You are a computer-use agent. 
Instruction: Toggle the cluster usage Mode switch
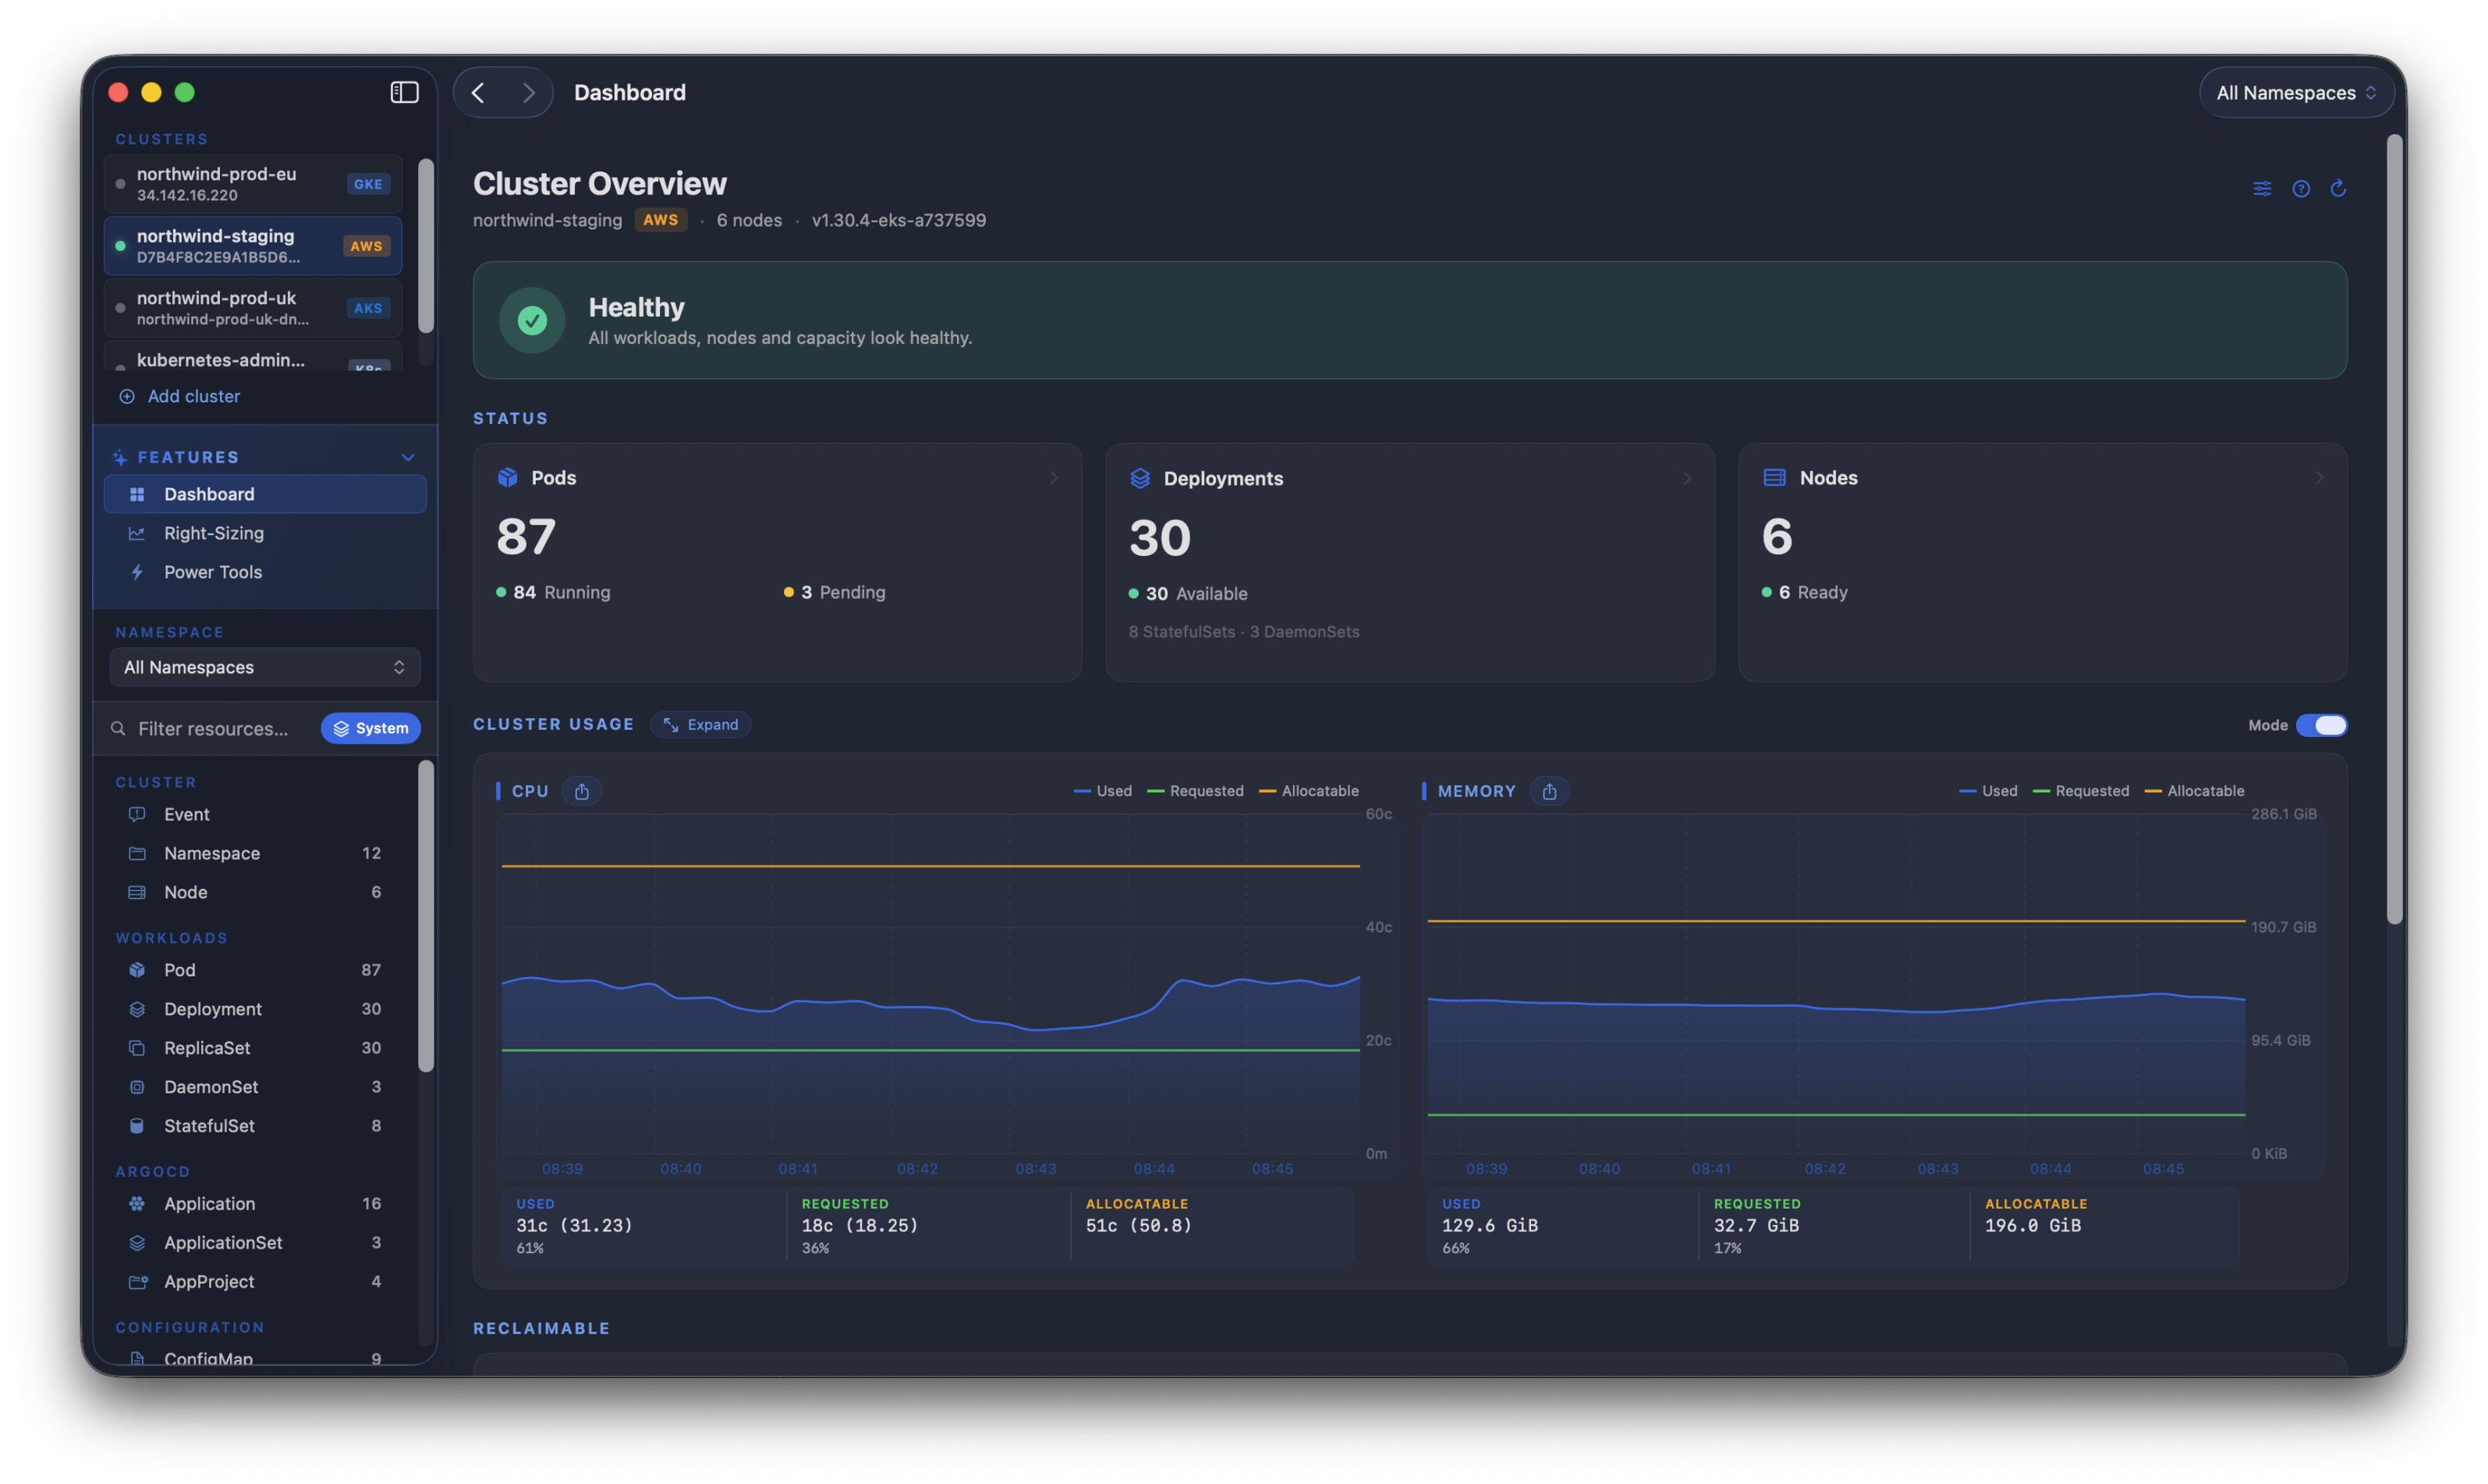pos(2321,725)
